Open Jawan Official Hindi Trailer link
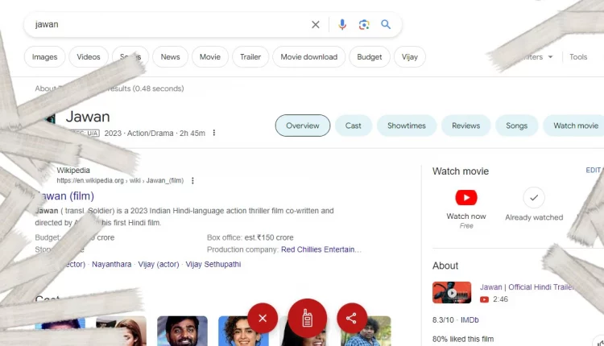This screenshot has width=604, height=346. [527, 287]
